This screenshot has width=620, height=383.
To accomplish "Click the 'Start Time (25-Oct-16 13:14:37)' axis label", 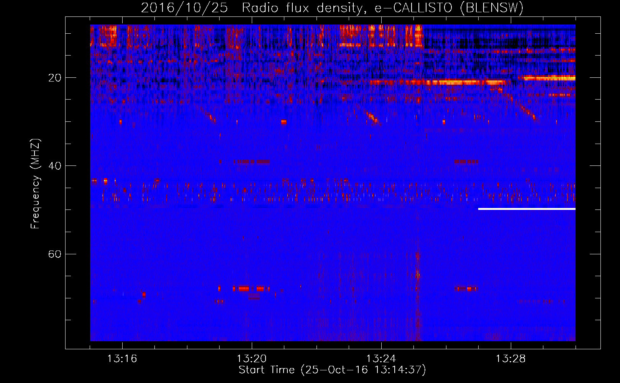I will [x=332, y=370].
